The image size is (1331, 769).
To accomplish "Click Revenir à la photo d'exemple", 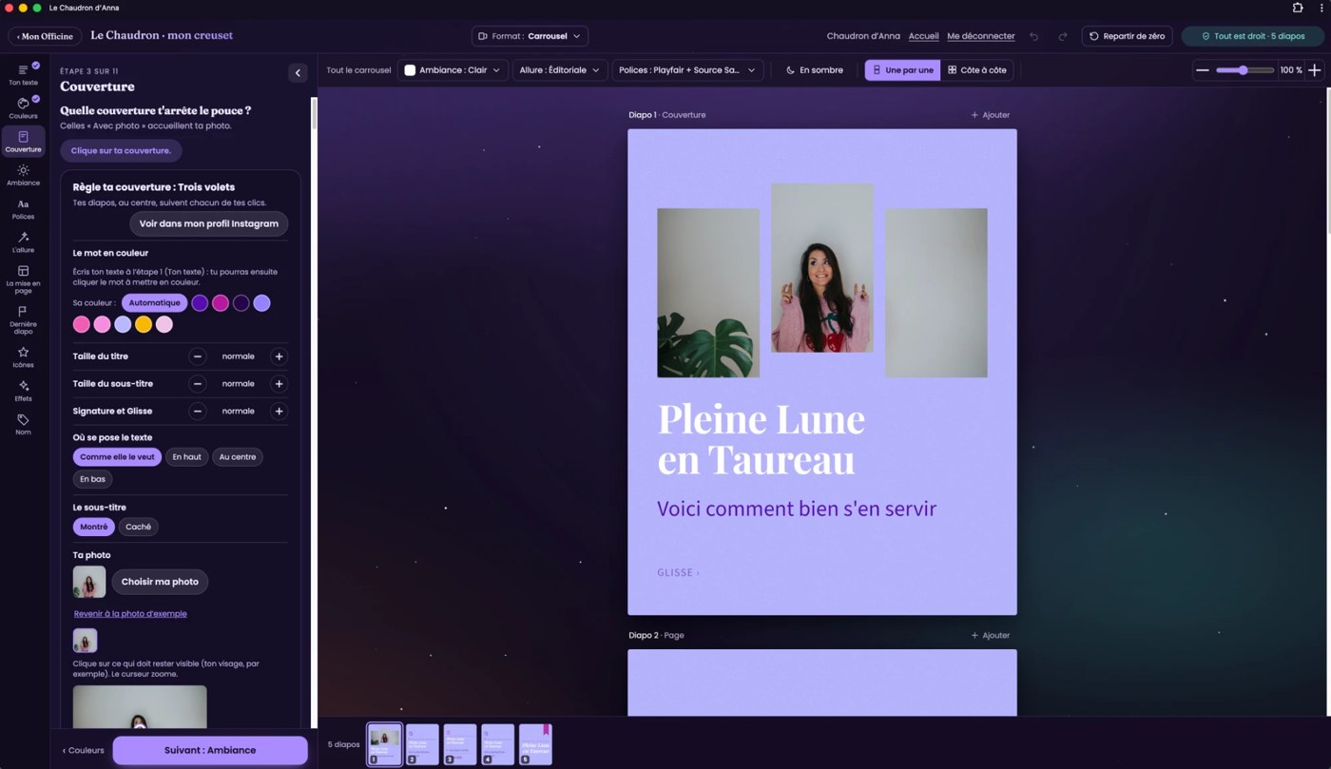I will (130, 614).
